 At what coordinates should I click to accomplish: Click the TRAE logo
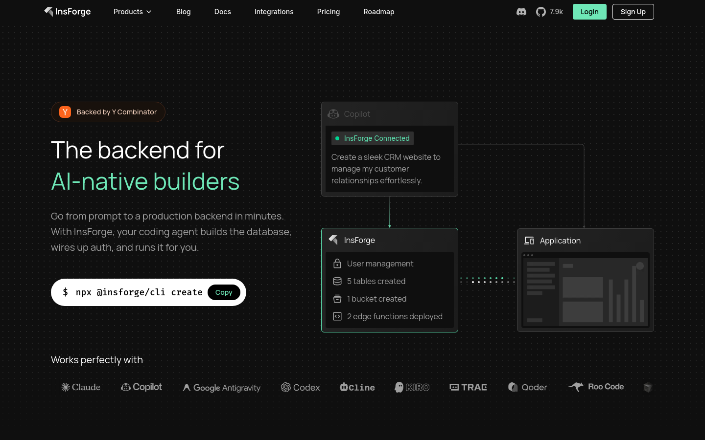[x=468, y=387]
